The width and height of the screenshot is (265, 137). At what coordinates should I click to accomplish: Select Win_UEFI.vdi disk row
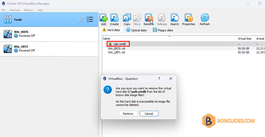[x=183, y=52]
